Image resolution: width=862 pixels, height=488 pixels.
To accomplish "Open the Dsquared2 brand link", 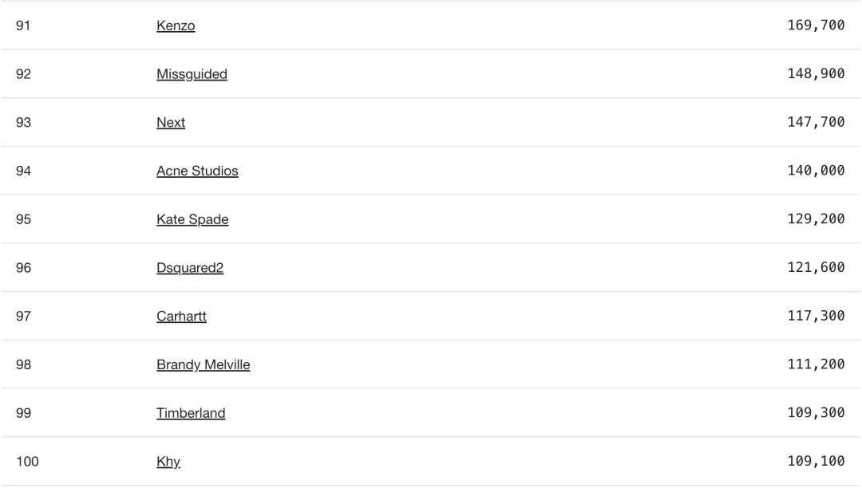I will [190, 268].
